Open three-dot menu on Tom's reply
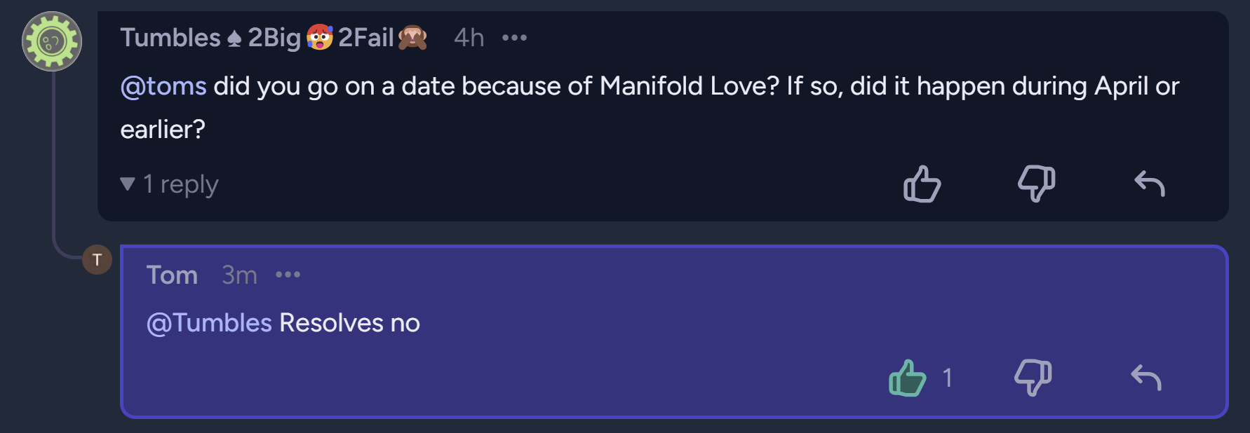 [288, 275]
